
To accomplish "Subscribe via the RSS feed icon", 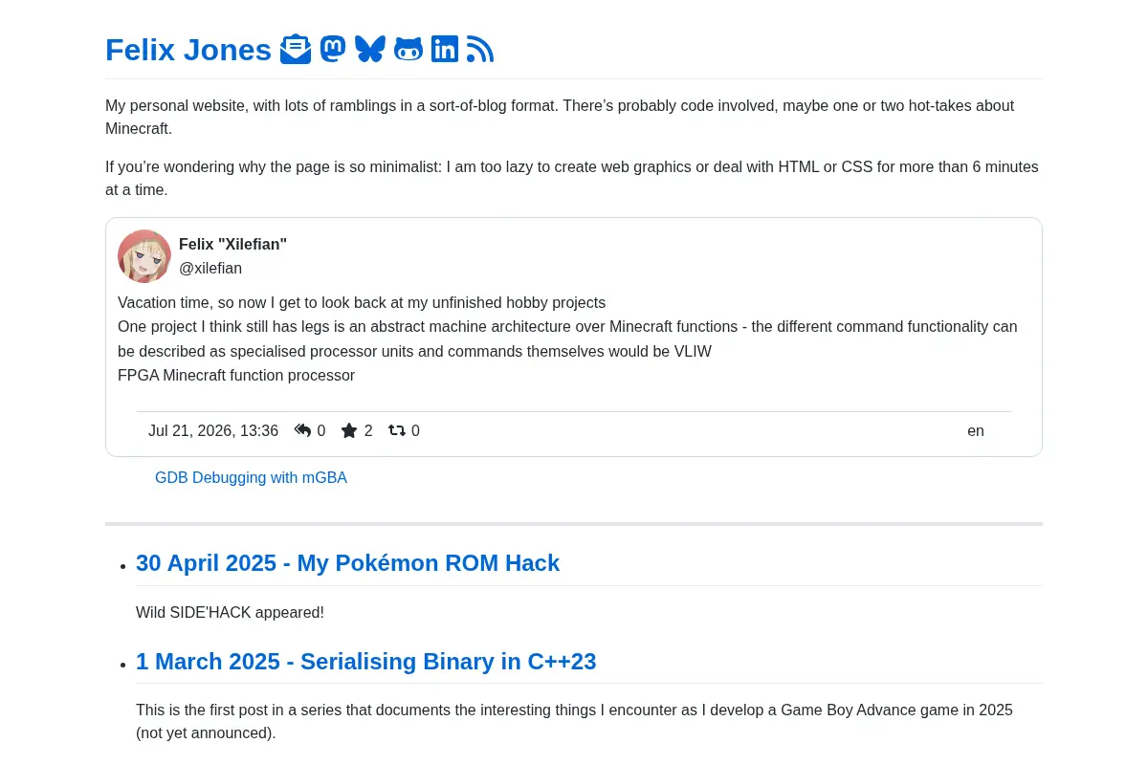I will coord(480,50).
